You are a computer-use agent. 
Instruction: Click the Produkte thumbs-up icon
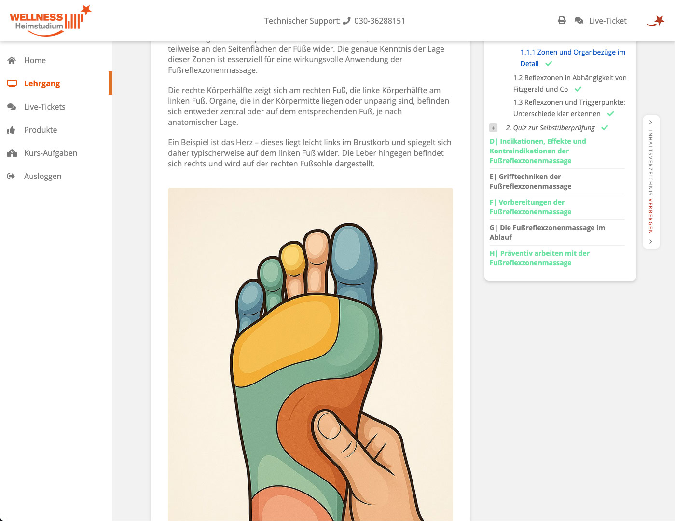[x=12, y=130]
